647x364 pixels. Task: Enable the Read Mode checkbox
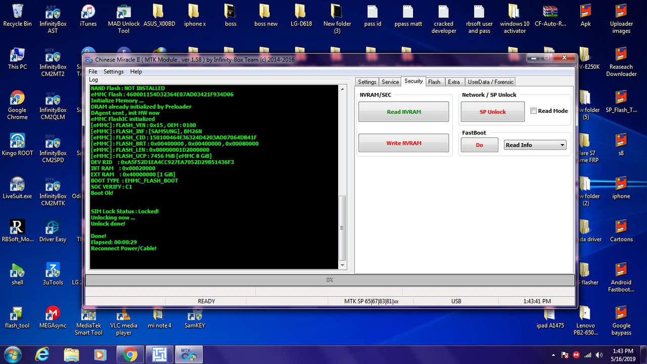coord(534,111)
